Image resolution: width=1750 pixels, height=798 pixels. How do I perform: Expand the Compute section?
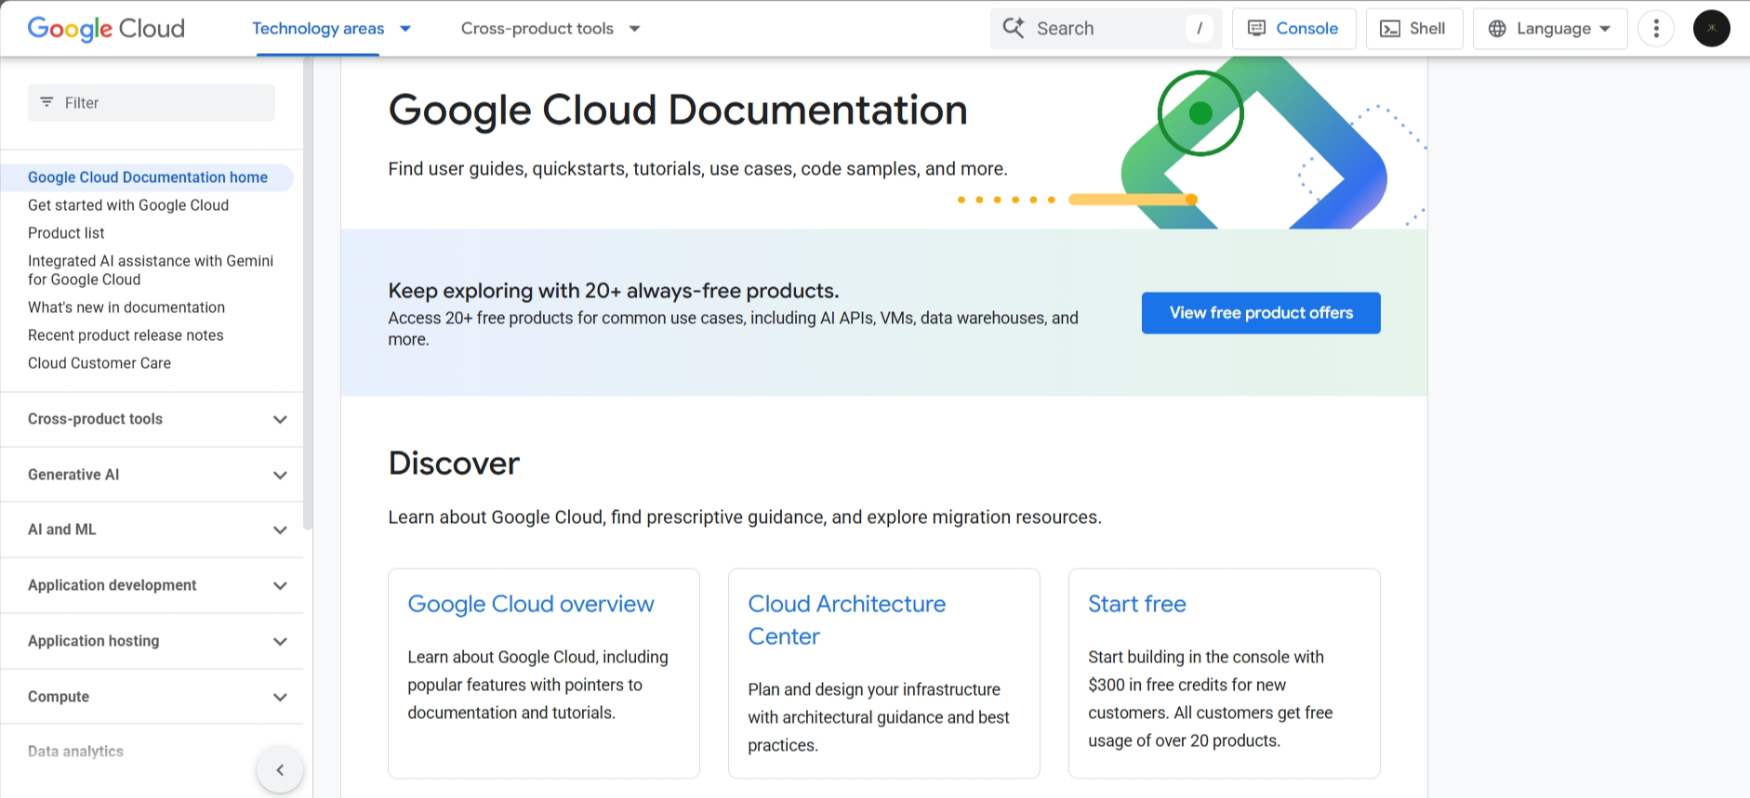tap(152, 697)
